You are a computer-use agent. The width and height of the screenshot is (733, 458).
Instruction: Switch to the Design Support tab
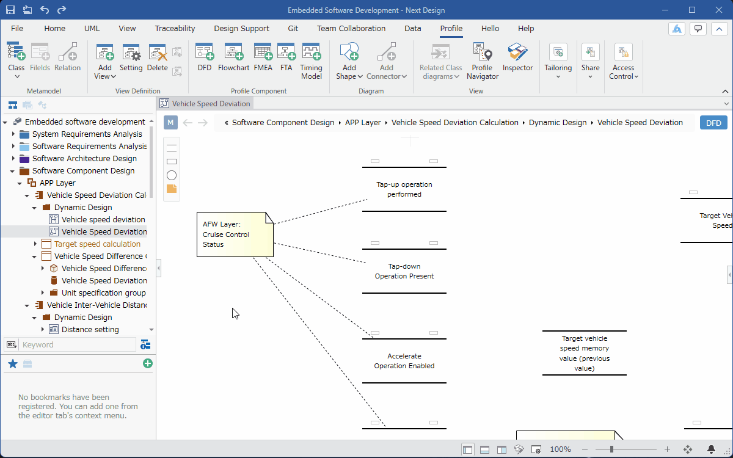click(241, 28)
